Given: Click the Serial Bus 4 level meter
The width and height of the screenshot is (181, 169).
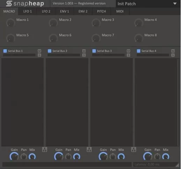Looking at the screenshot, I should pyautogui.click(x=153, y=55).
